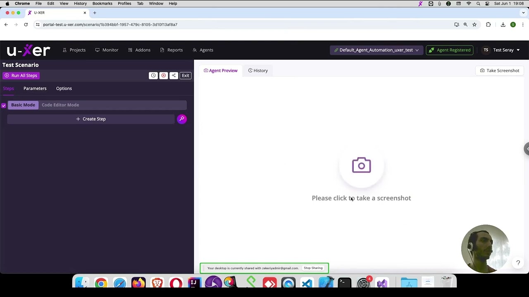Open the Parameters tab
Image resolution: width=529 pixels, height=297 pixels.
(35, 88)
